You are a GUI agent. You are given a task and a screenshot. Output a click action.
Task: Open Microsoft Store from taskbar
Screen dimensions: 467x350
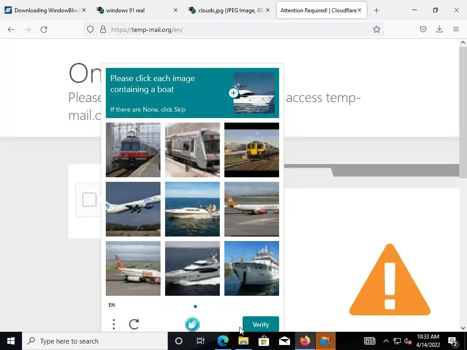pyautogui.click(x=264, y=341)
